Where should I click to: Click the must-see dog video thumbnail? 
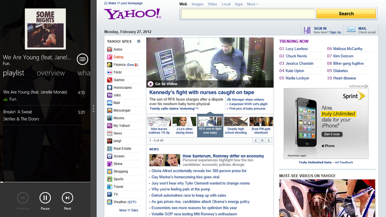327,198
